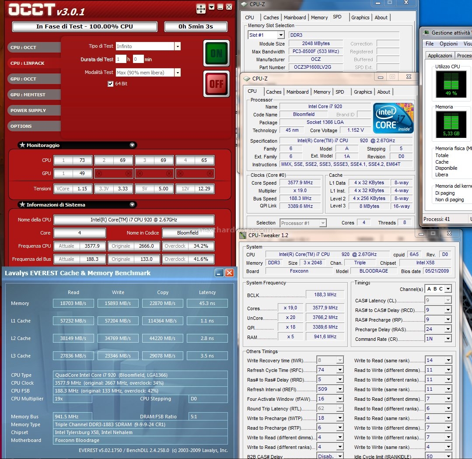472x459 pixels.
Task: Switch to Caches tab in the front CPU-Z window
Action: (x=274, y=92)
